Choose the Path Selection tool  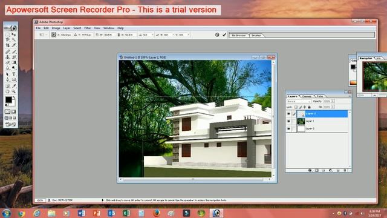click(x=8, y=74)
